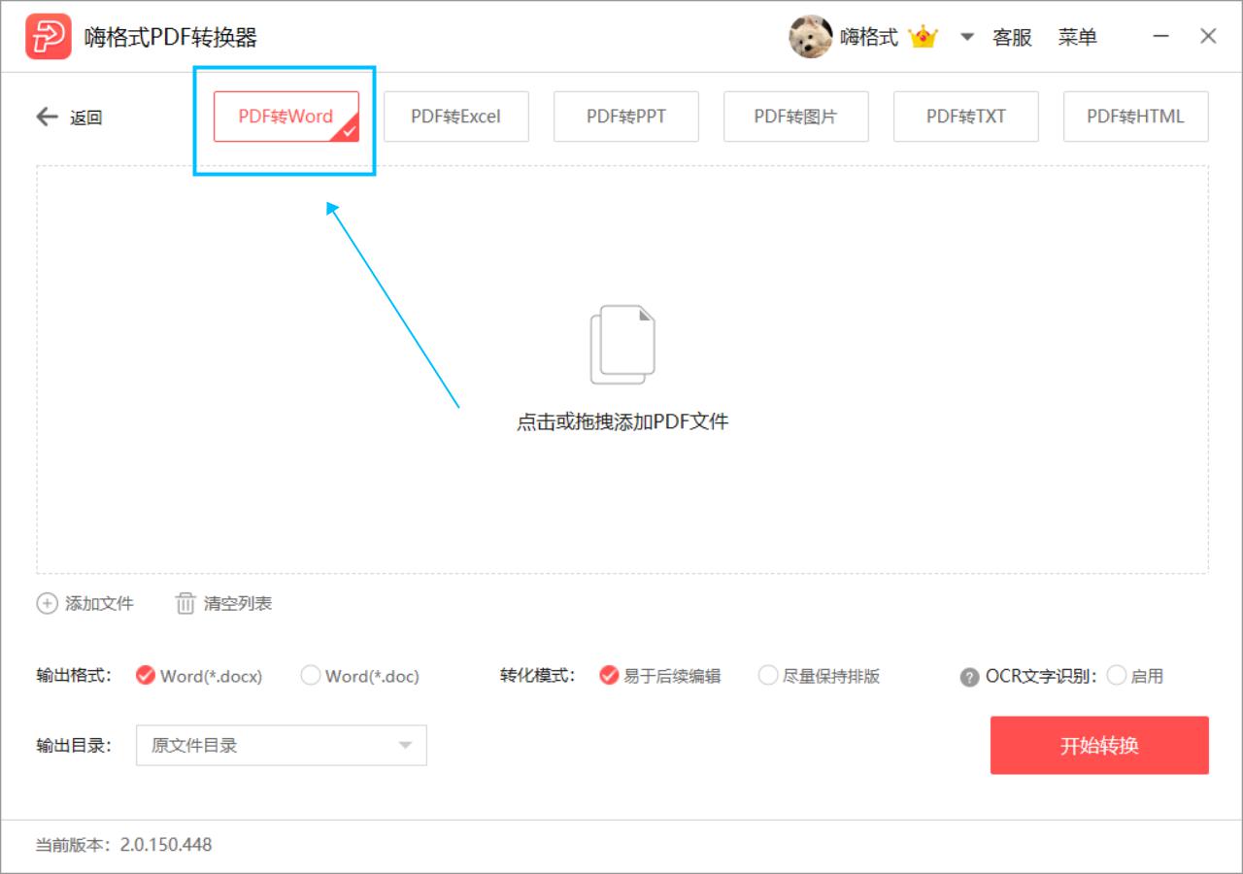Switch to the PDF转HTML tab
This screenshot has height=874, width=1243.
click(x=1136, y=117)
